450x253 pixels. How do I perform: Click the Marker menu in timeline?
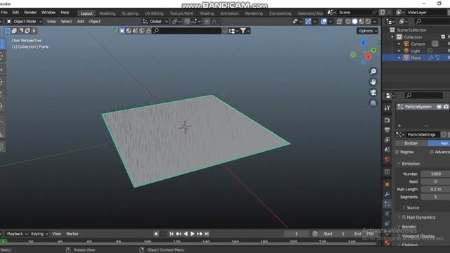click(x=72, y=234)
